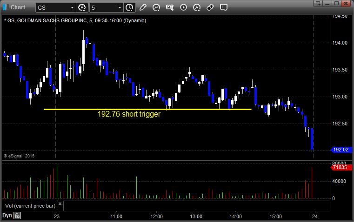
Task: Click the 194.00 price axis label
Action: [x=340, y=43]
